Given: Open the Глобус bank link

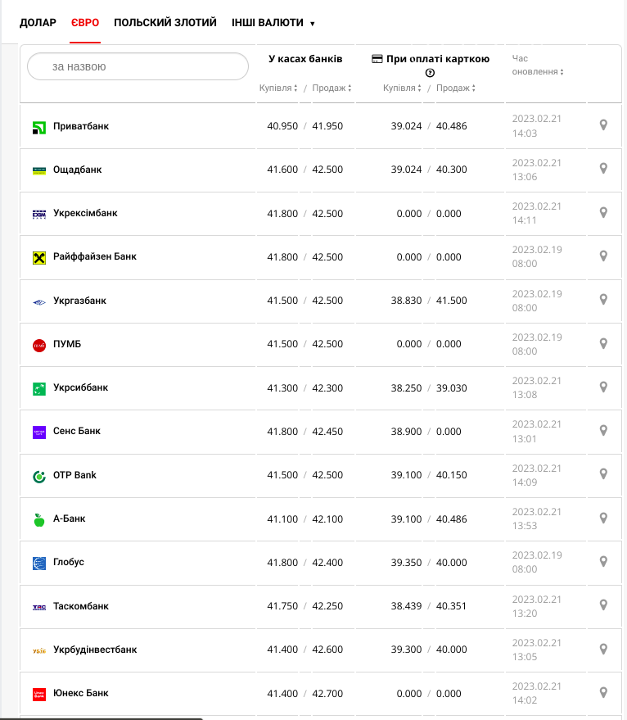Looking at the screenshot, I should coord(69,562).
